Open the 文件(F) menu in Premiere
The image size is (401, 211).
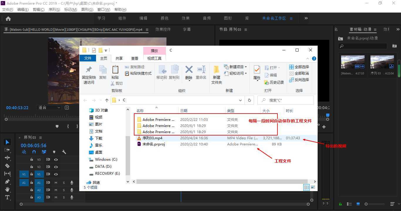[8, 10]
